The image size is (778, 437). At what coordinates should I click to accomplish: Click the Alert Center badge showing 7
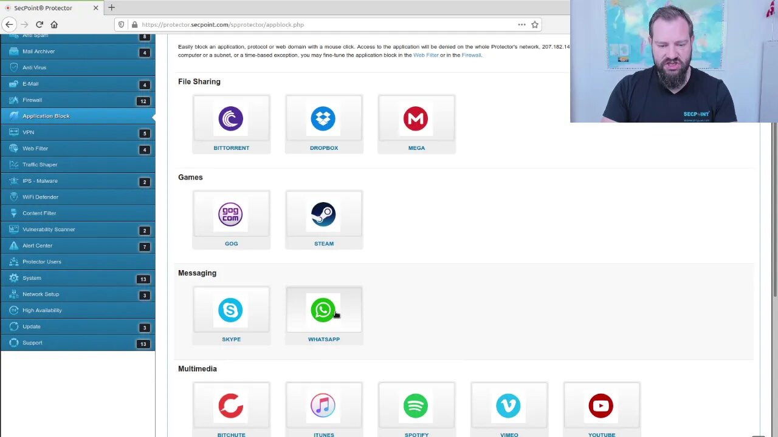click(x=145, y=246)
